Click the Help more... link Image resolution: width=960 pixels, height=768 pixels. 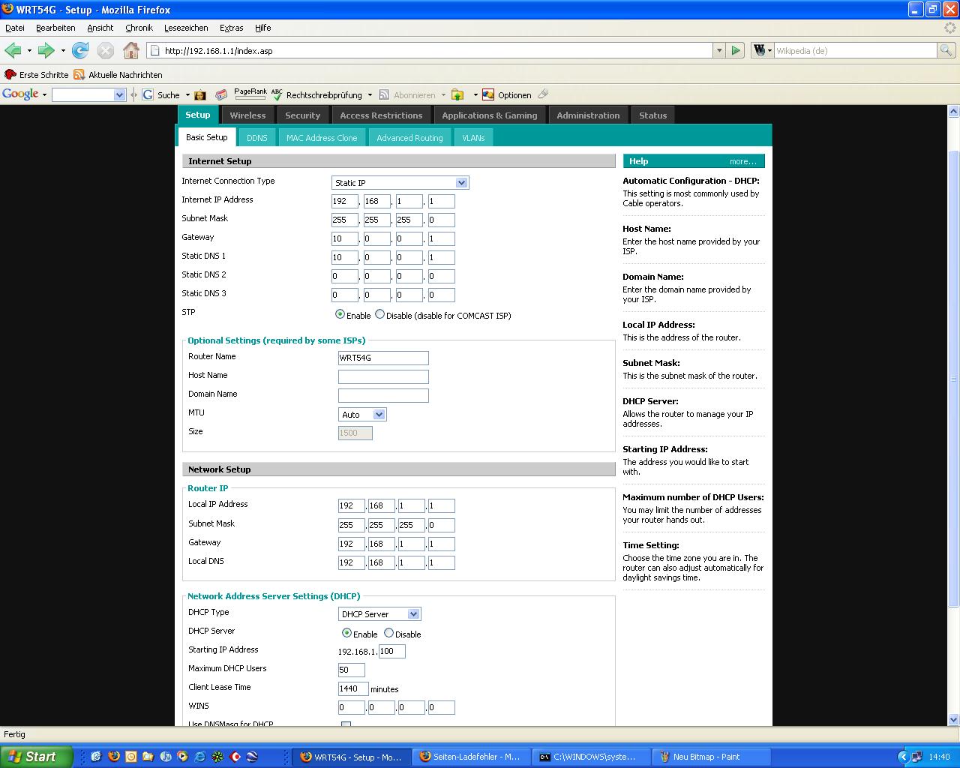point(742,161)
